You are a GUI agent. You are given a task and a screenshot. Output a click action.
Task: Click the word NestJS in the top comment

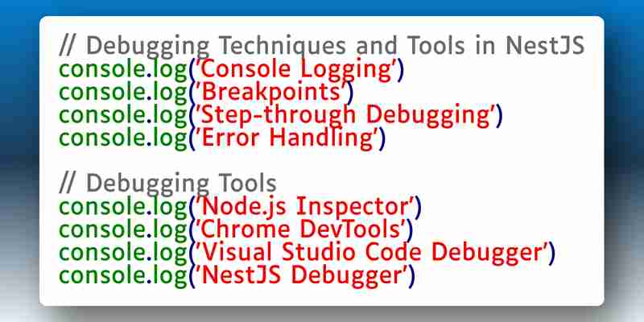pos(545,46)
